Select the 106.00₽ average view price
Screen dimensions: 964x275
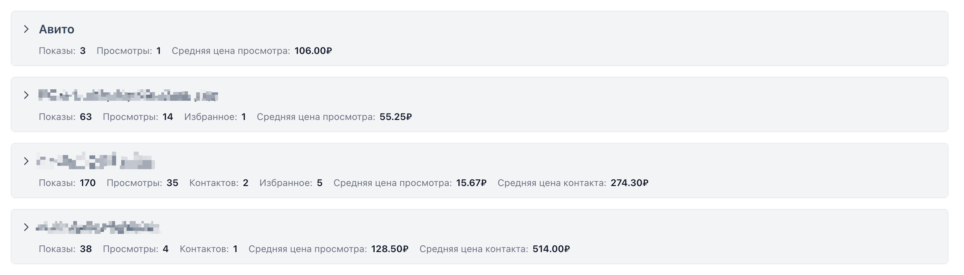(x=313, y=51)
